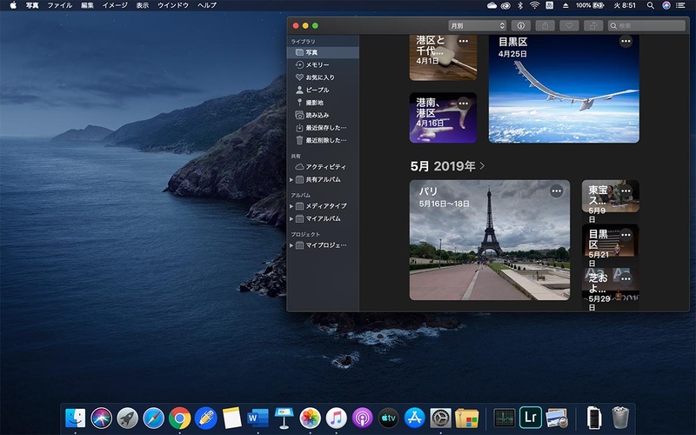Open the ウインドウ menu
Image resolution: width=696 pixels, height=435 pixels.
pos(173,5)
